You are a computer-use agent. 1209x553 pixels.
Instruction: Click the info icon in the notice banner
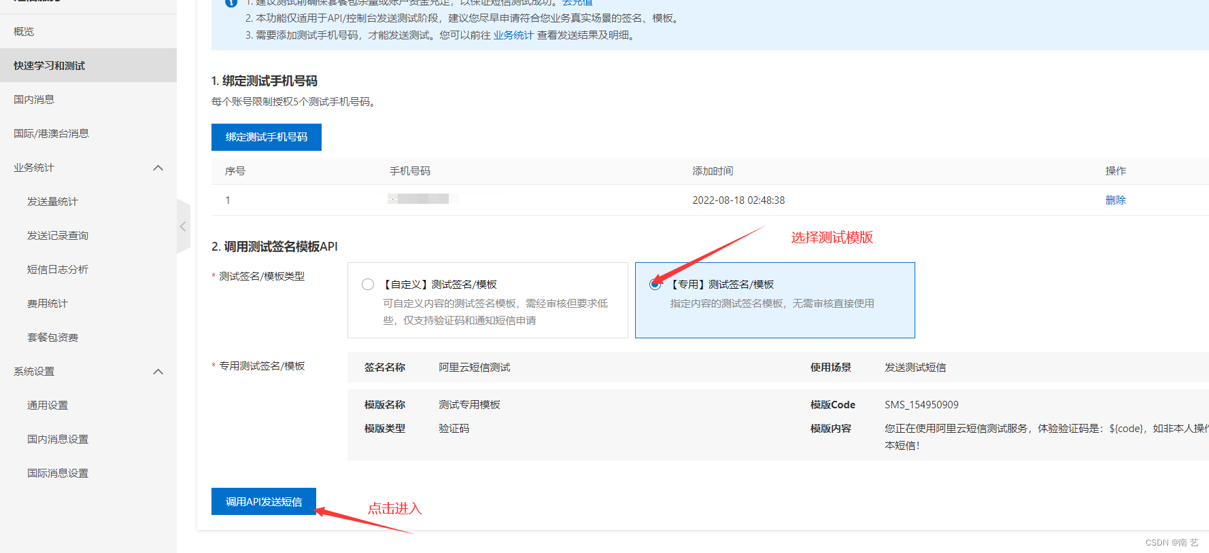pyautogui.click(x=231, y=3)
